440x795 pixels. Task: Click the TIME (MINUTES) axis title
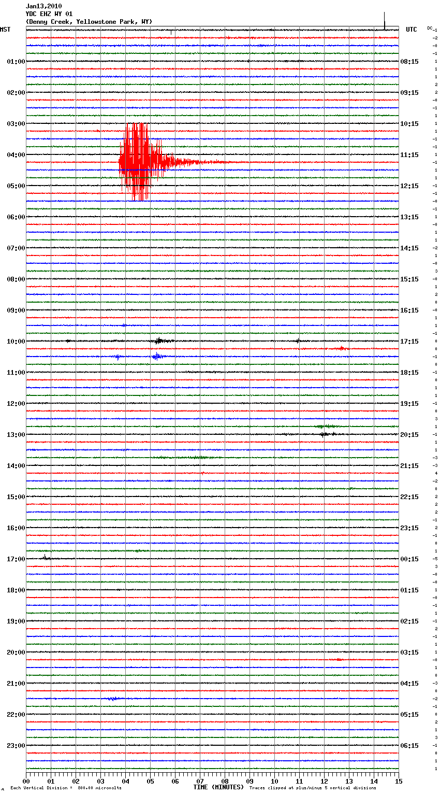(218, 787)
